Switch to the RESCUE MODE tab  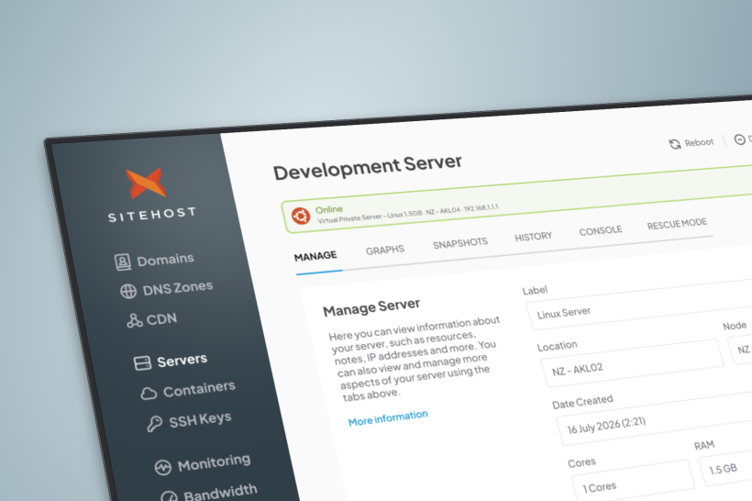coord(677,224)
